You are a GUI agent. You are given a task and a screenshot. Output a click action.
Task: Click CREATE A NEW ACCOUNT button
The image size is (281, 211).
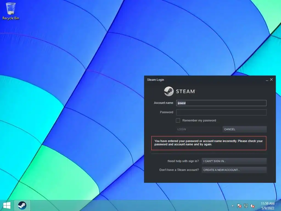234,170
